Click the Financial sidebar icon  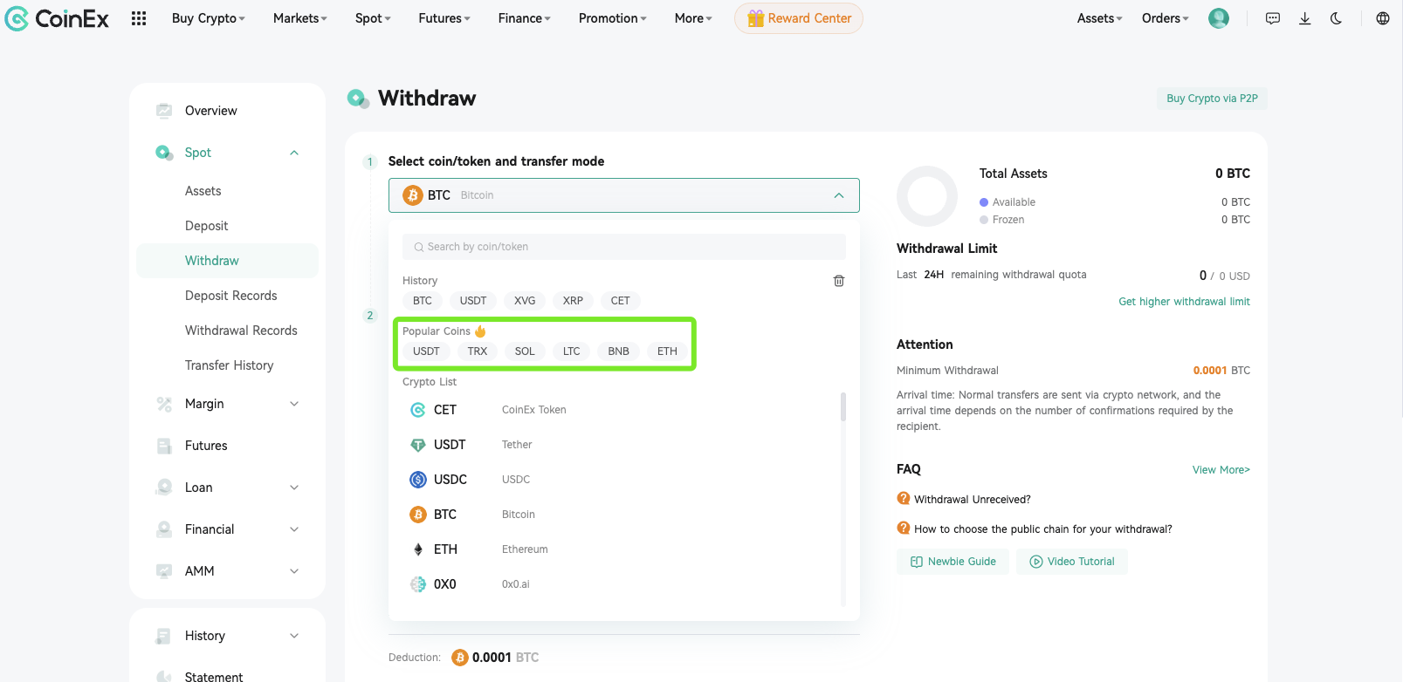point(164,529)
